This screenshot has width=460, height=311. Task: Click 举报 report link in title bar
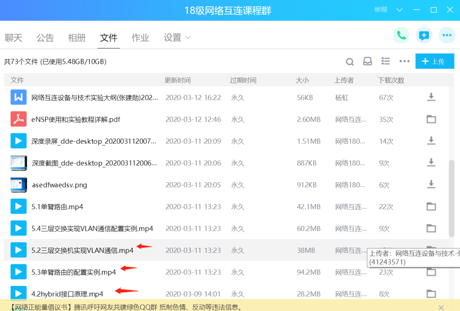(x=380, y=10)
